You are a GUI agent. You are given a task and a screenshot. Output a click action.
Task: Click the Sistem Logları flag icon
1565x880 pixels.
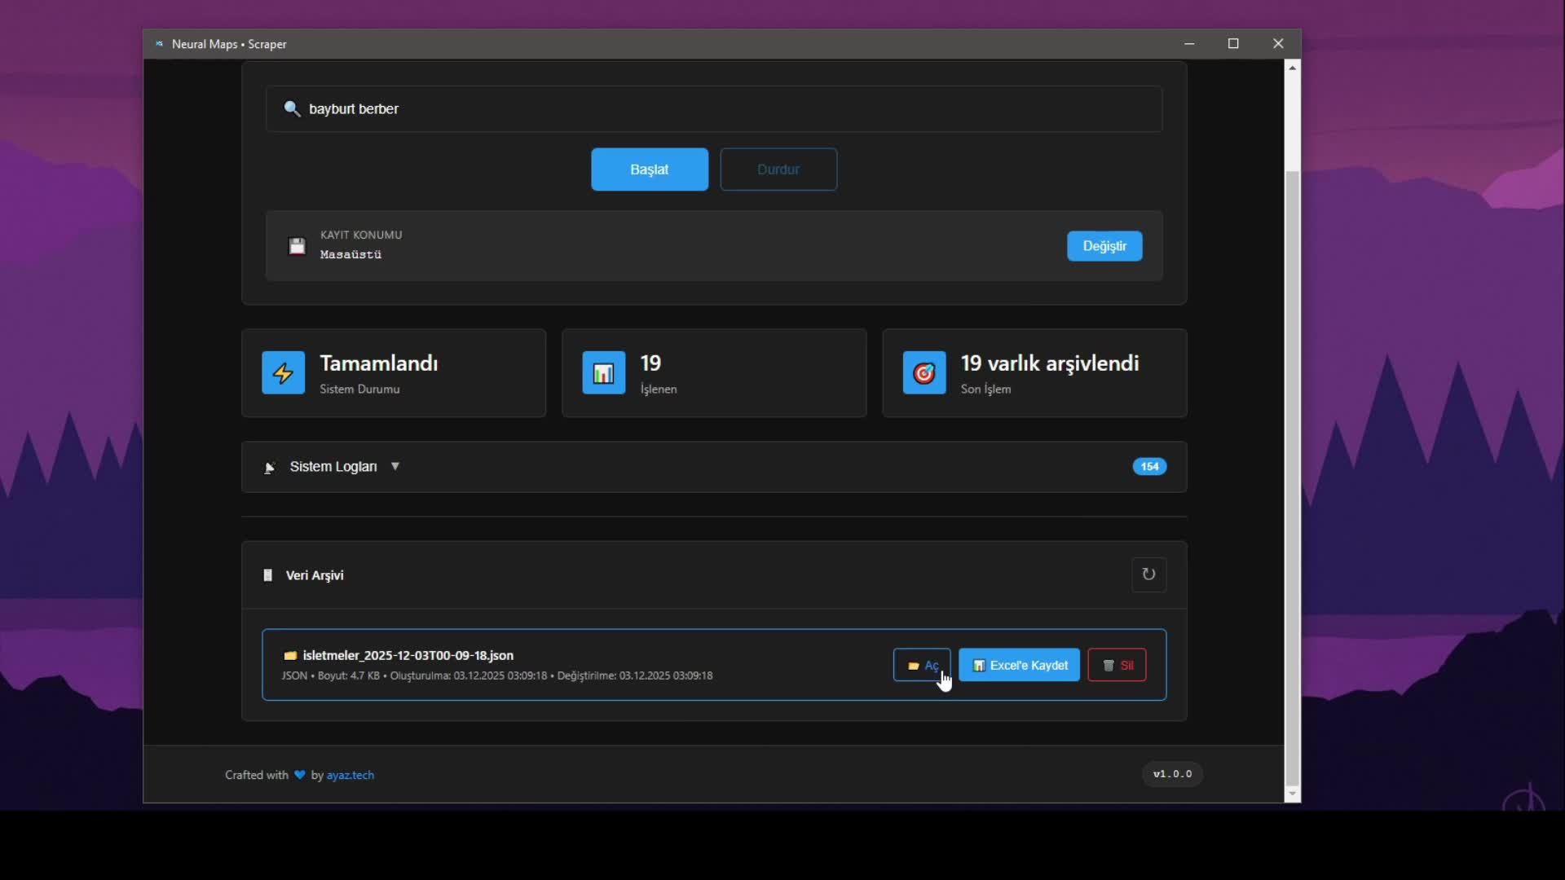click(x=270, y=467)
